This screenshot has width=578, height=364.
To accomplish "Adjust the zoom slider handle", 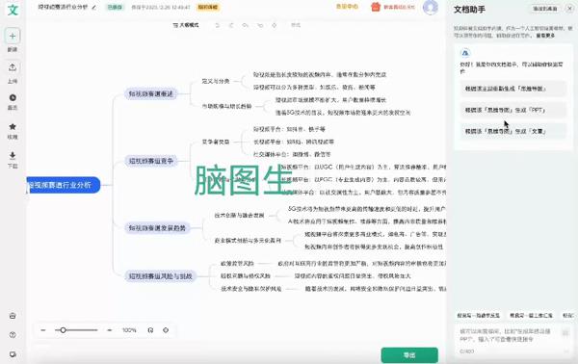I will pos(63,330).
